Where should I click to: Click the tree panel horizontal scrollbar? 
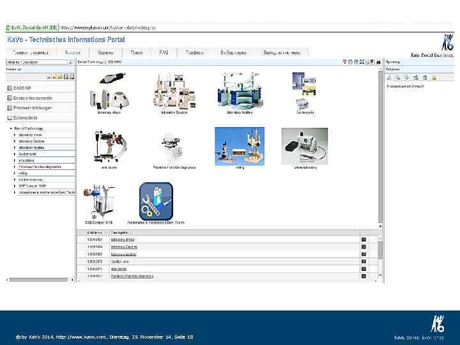point(40,280)
